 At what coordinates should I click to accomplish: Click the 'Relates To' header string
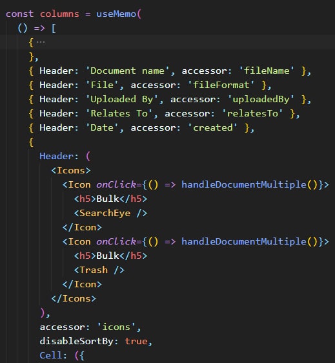tap(119, 113)
